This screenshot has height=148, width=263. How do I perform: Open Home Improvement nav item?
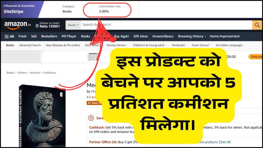pos(224,36)
